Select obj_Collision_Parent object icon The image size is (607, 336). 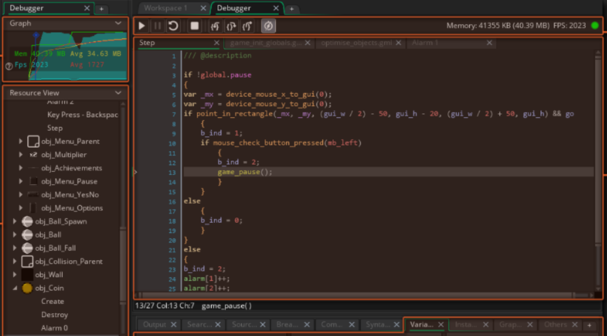[27, 261]
